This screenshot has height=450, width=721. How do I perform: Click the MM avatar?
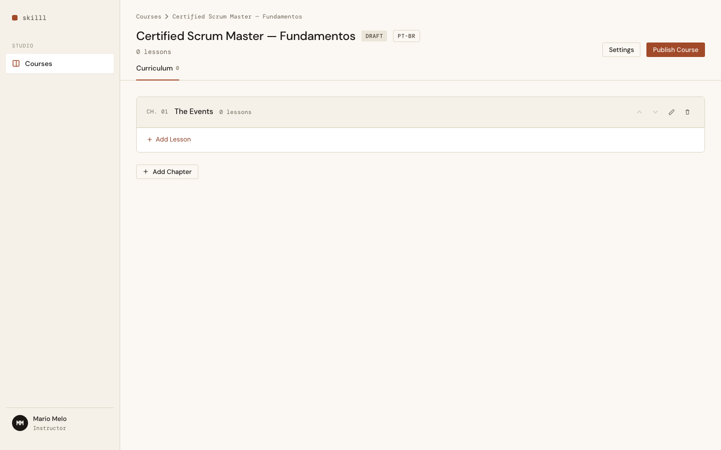click(20, 423)
